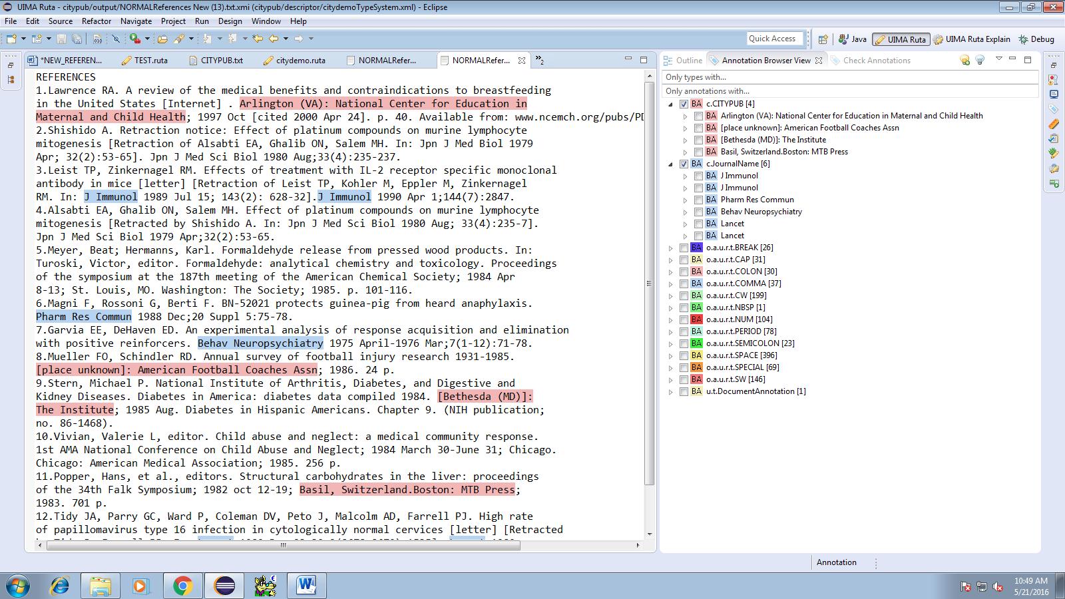Select the Pharm Res Commun annotation entry
The width and height of the screenshot is (1065, 599).
point(757,200)
